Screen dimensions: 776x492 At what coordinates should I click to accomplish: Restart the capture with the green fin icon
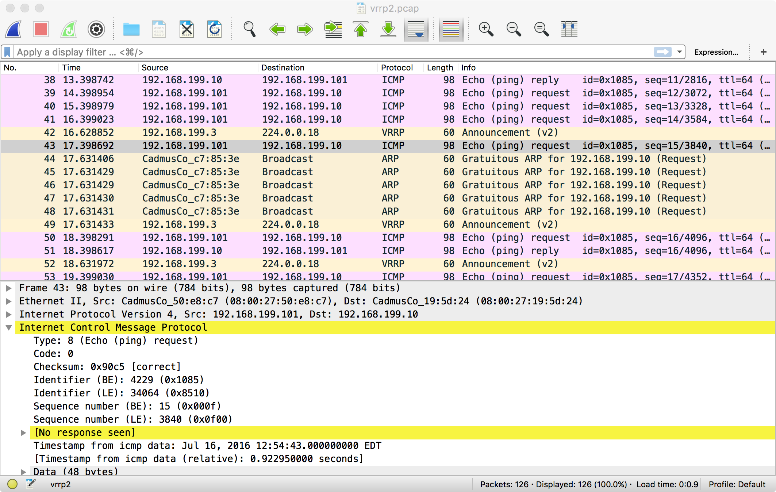click(x=69, y=29)
